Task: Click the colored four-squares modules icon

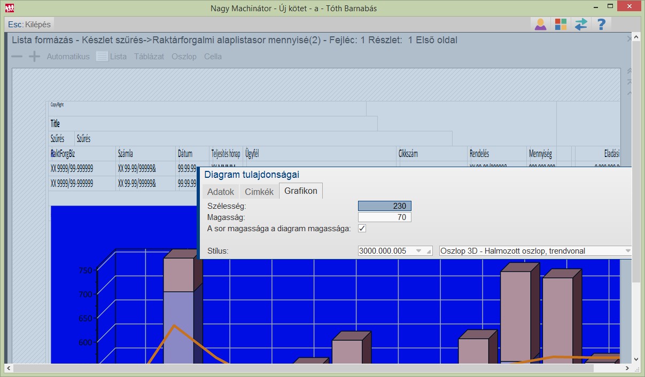Action: pyautogui.click(x=561, y=24)
